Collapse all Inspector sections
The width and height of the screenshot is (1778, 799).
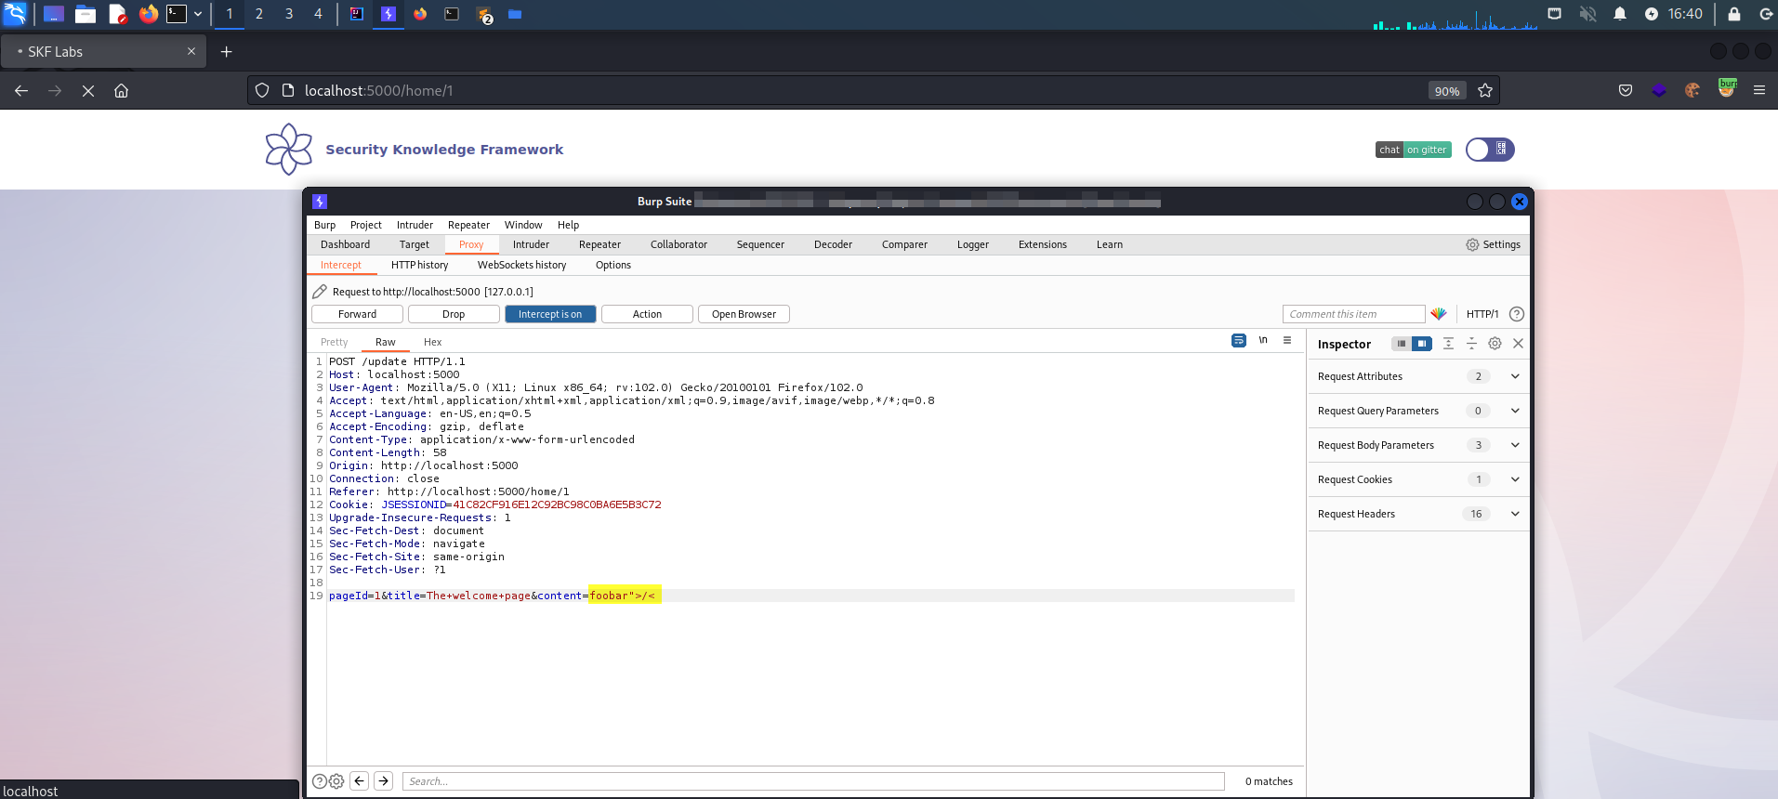(x=1471, y=344)
